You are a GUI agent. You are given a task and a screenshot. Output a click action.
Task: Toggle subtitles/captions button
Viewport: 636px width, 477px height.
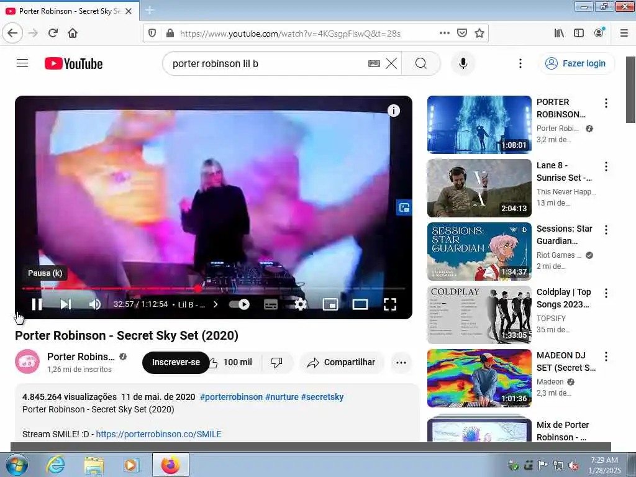pyautogui.click(x=271, y=304)
